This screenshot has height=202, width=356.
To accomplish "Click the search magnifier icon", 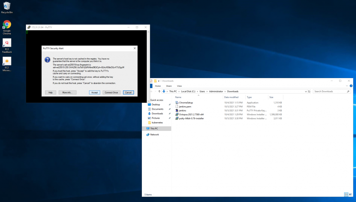I will point(348,91).
